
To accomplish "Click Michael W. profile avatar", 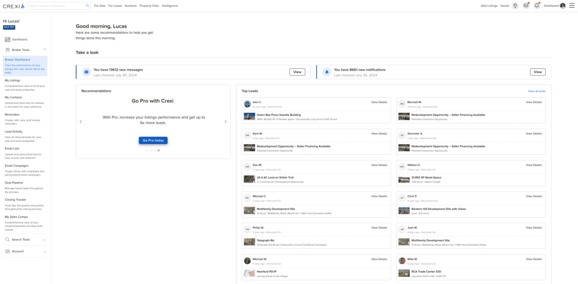I will click(247, 261).
